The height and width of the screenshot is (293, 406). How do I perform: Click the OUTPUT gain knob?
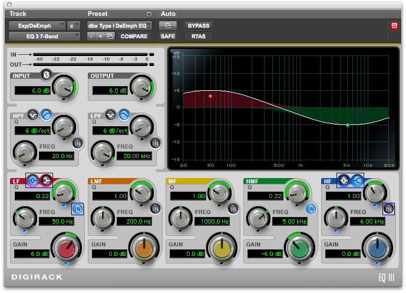click(x=141, y=87)
